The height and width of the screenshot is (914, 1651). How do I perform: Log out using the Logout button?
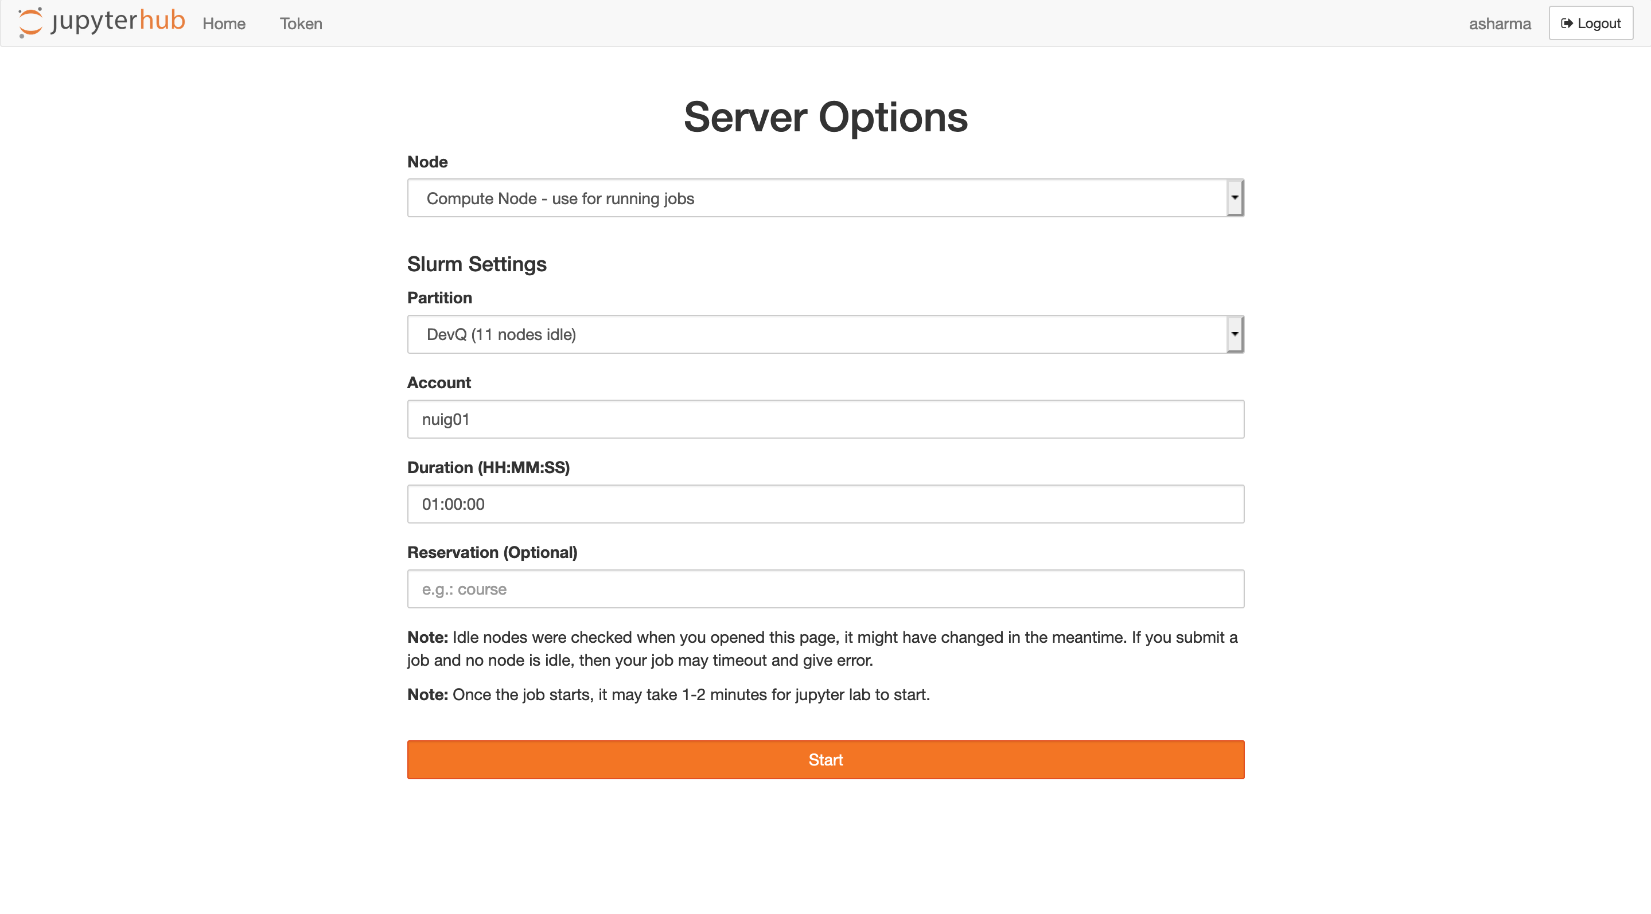pos(1591,23)
